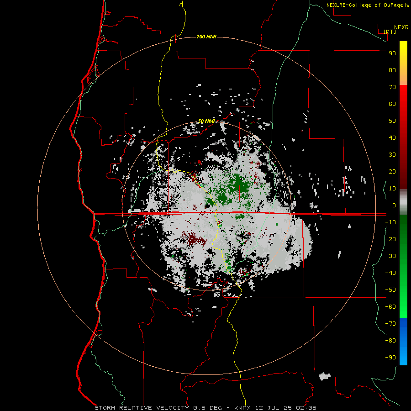Click the 50 value on the velocity scale

coord(392,121)
